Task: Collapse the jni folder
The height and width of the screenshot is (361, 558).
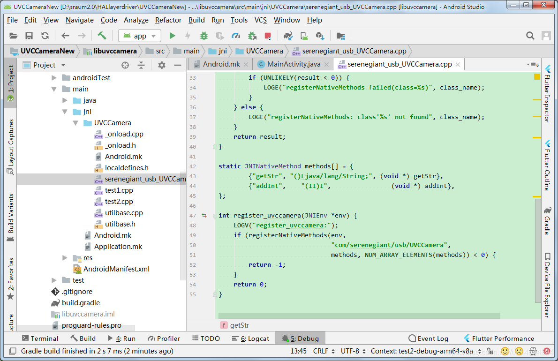Action: tap(65, 112)
